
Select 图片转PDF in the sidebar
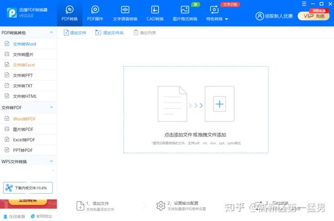(28, 129)
